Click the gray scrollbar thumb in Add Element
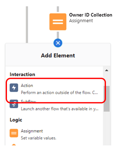The width and height of the screenshot is (117, 153). [107, 99]
